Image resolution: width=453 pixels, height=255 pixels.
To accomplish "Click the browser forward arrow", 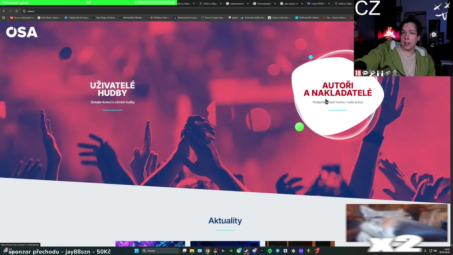I will click(10, 11).
